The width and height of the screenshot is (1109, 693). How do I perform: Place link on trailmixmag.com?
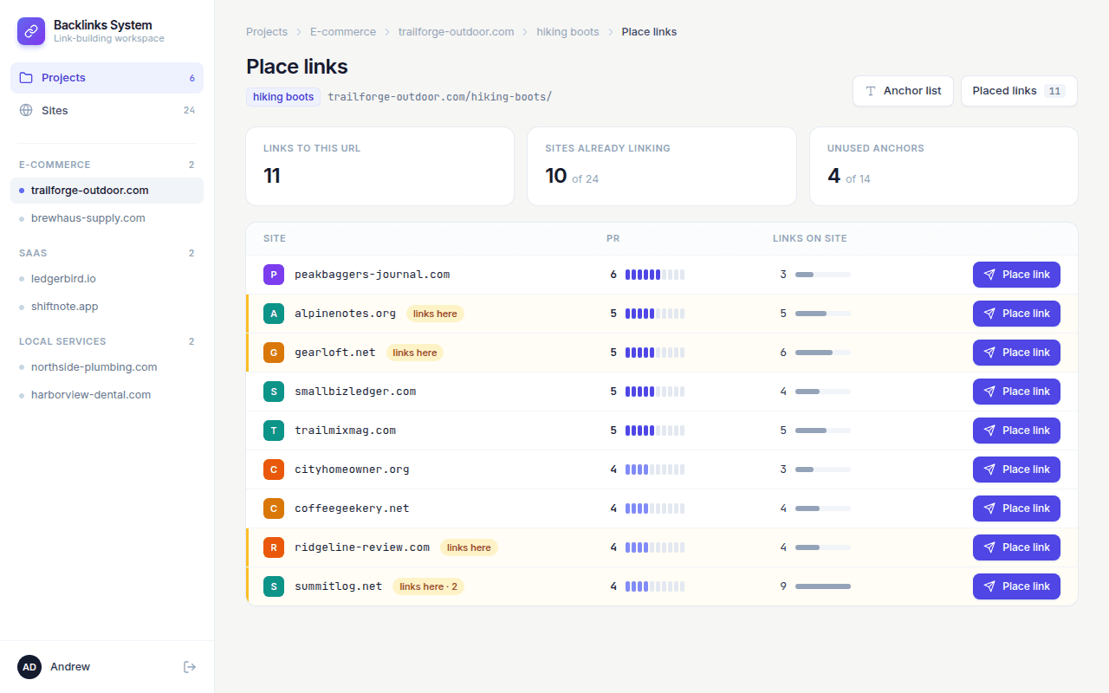pyautogui.click(x=1016, y=431)
